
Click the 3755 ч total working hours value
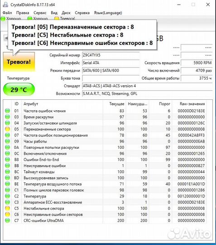(x=197, y=78)
